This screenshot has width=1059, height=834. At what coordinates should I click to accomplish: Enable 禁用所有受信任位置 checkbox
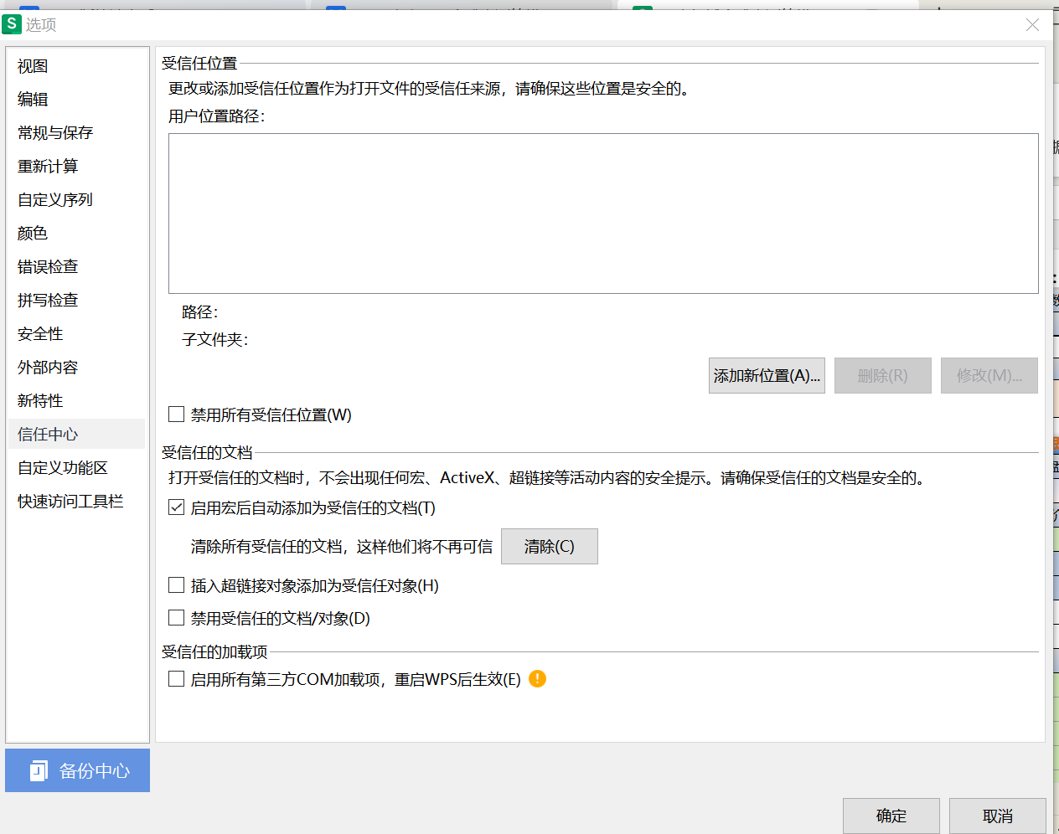tap(176, 414)
